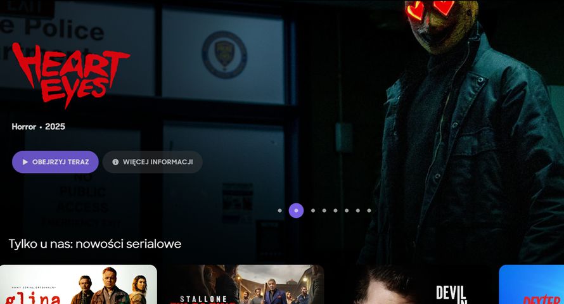
Task: Open Więcej informacji about Heart Eyes
Action: coord(153,162)
